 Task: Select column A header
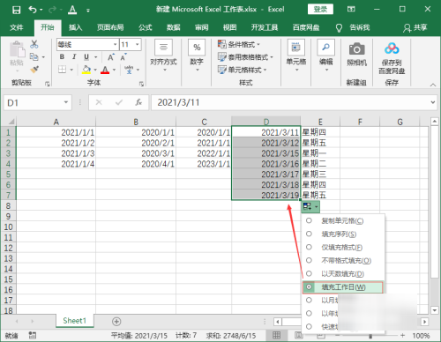[56, 122]
